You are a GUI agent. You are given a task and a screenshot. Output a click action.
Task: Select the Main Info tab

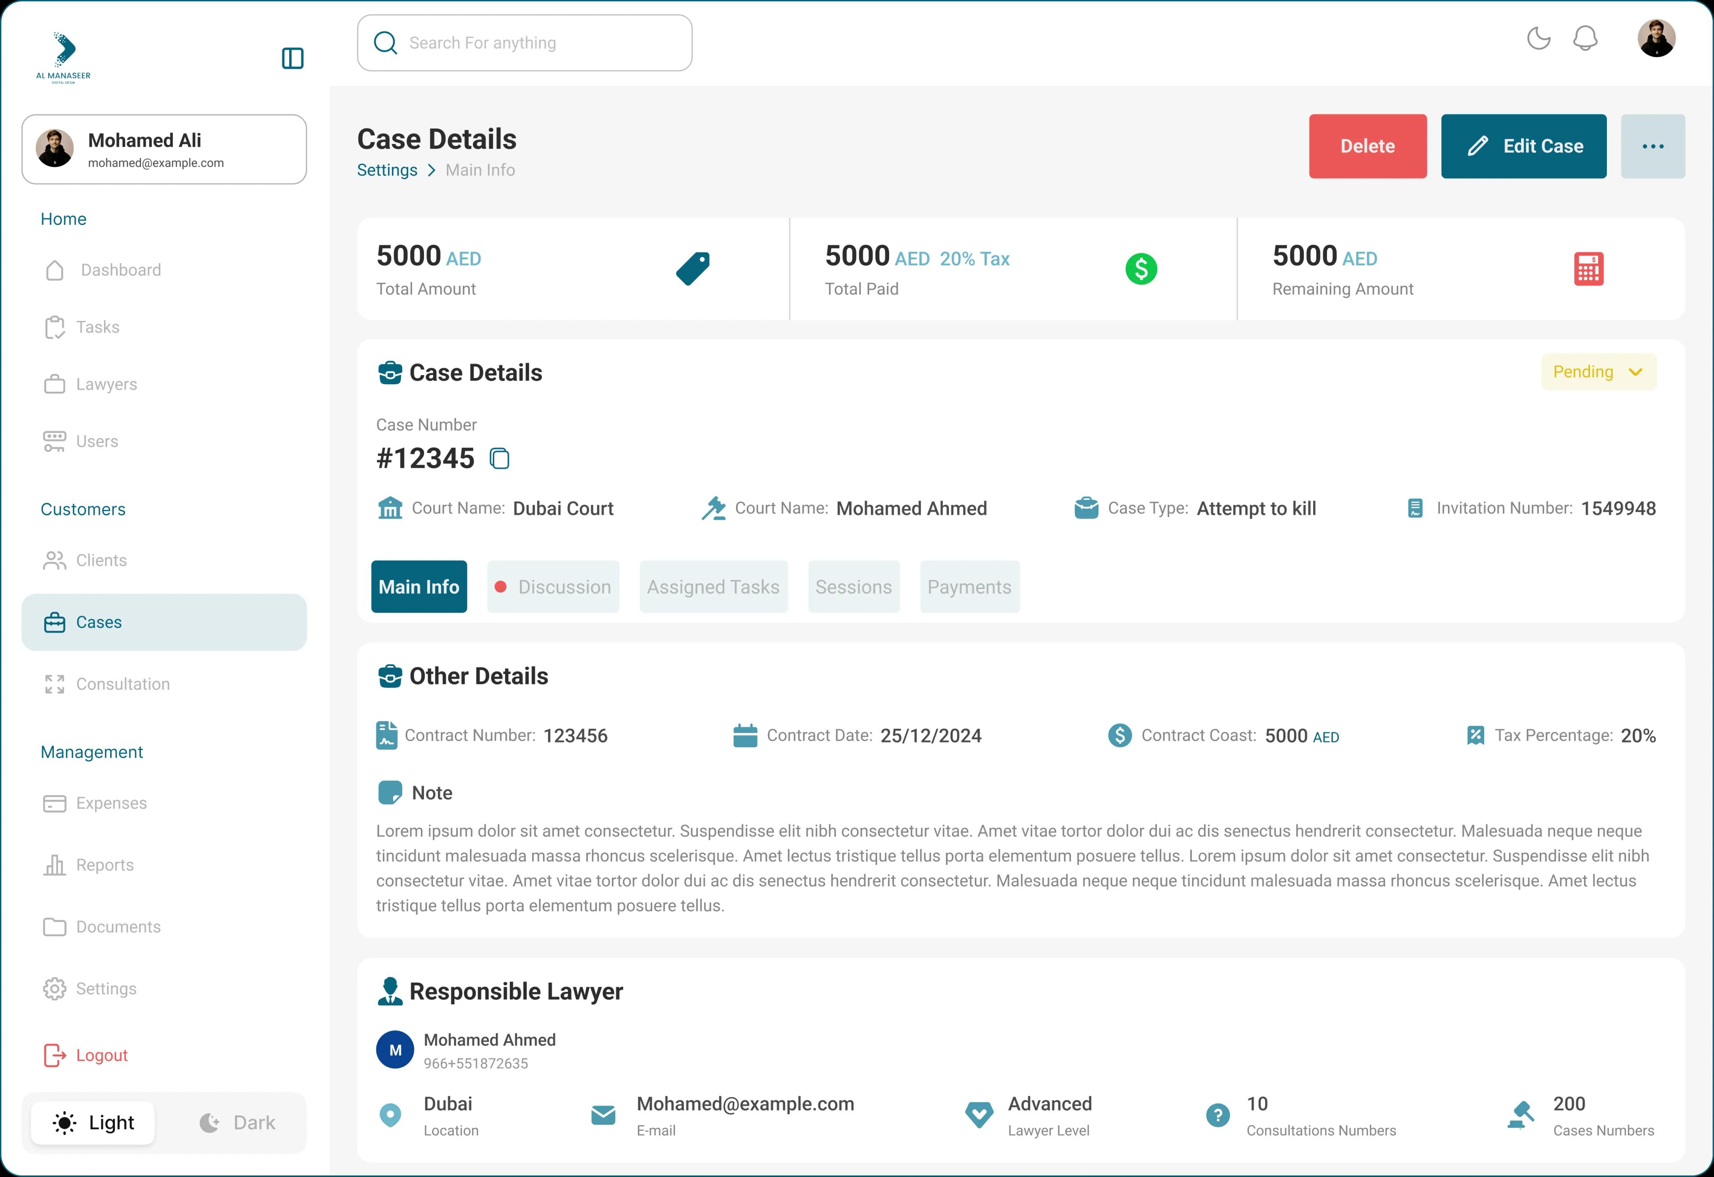[419, 587]
